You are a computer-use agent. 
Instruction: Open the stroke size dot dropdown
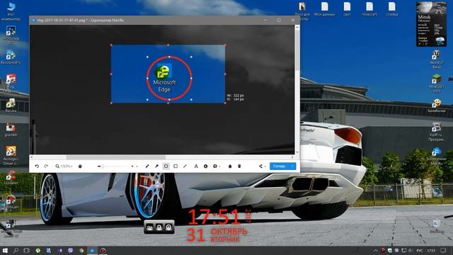click(134, 166)
